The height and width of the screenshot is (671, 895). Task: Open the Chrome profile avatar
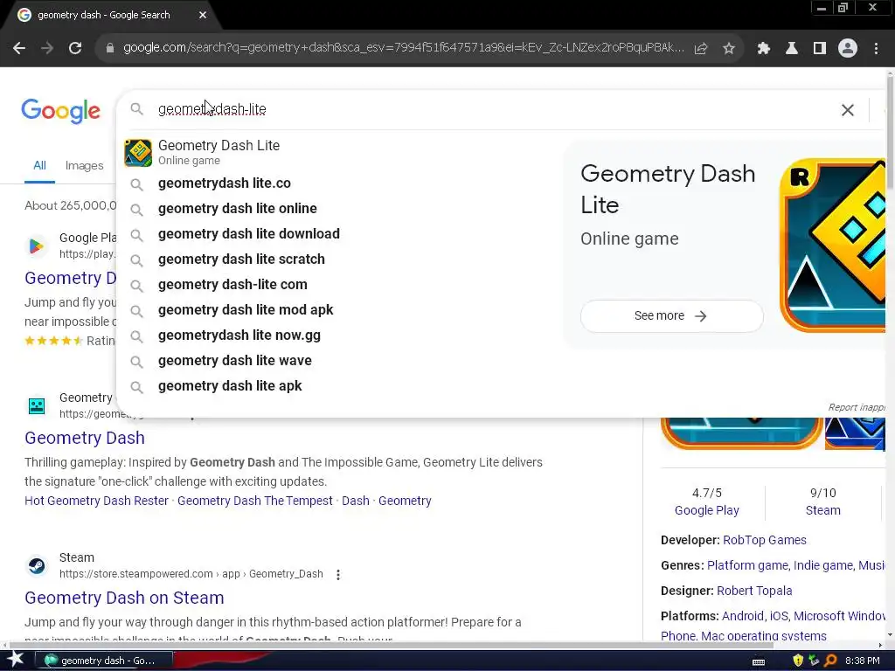pos(848,49)
